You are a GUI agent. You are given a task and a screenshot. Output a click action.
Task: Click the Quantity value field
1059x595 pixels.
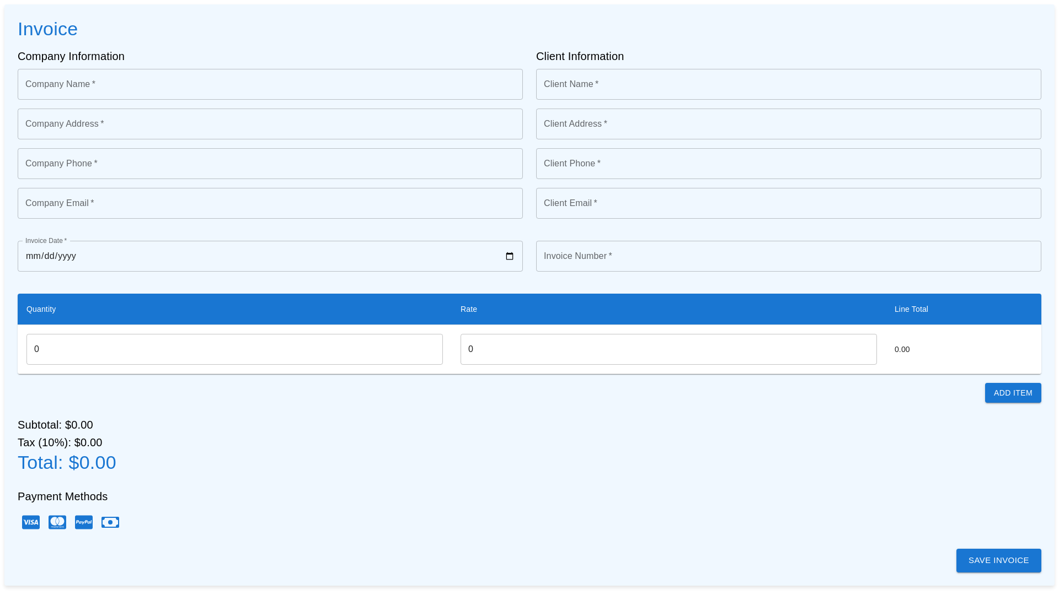point(234,349)
